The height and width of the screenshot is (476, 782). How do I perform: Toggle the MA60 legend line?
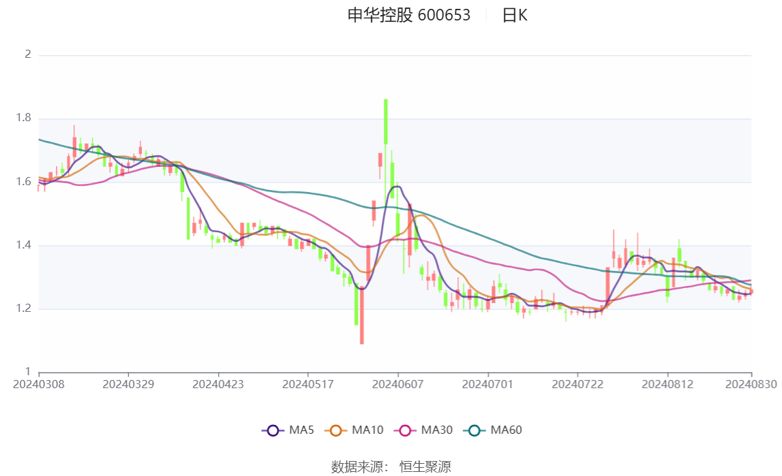493,430
